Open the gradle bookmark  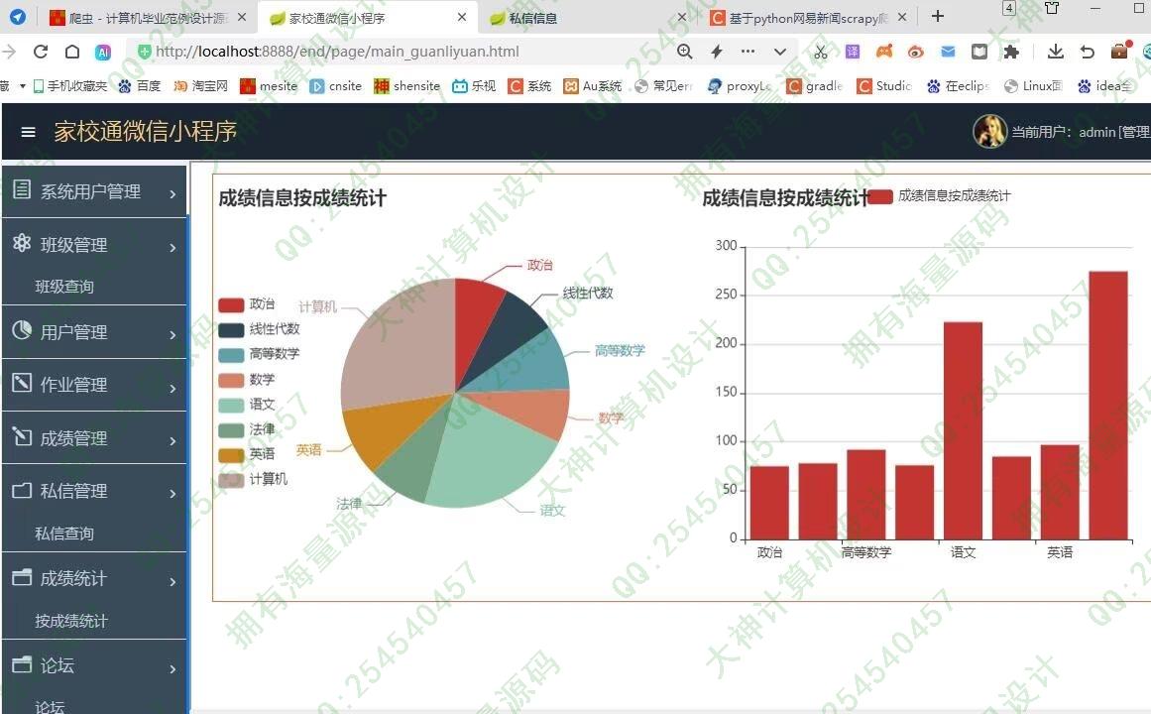tap(814, 86)
